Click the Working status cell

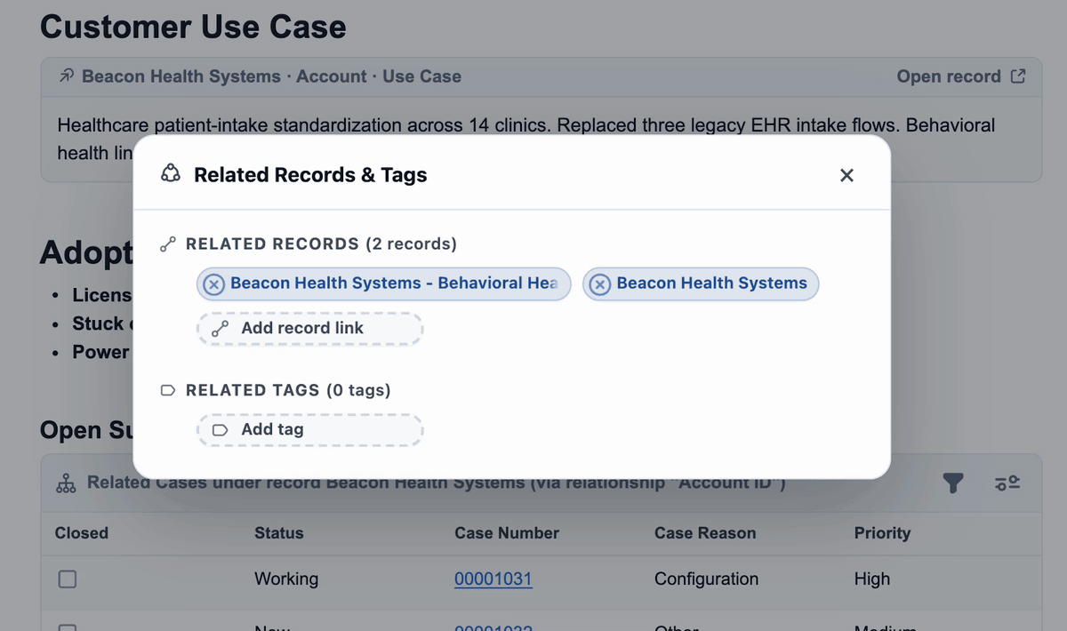[x=286, y=579]
